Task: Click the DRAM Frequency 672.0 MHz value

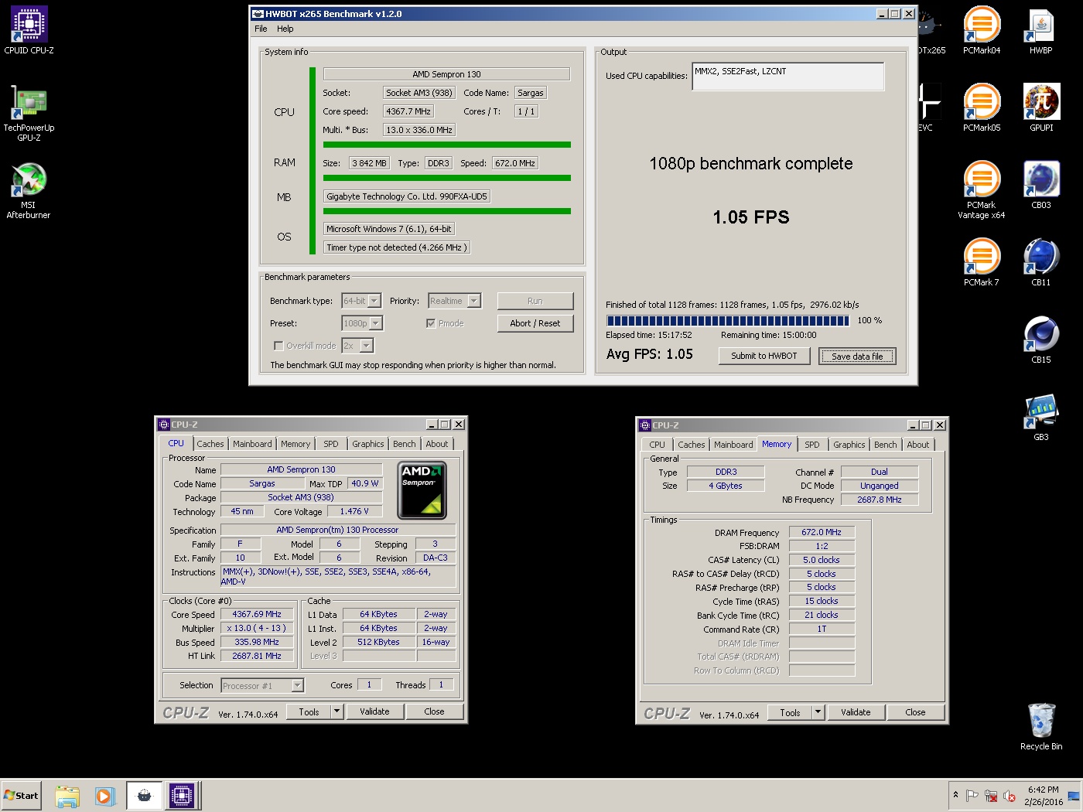Action: 822,532
